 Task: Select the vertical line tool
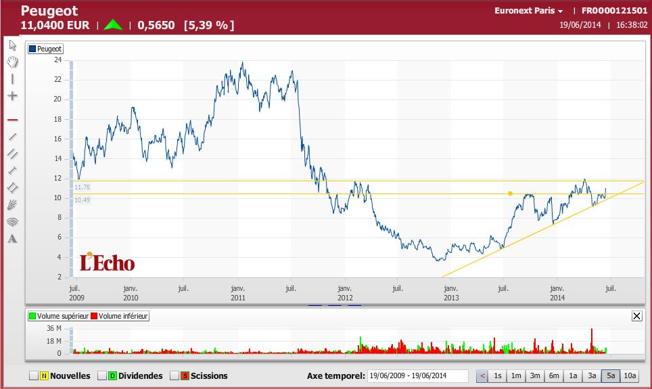(x=12, y=79)
